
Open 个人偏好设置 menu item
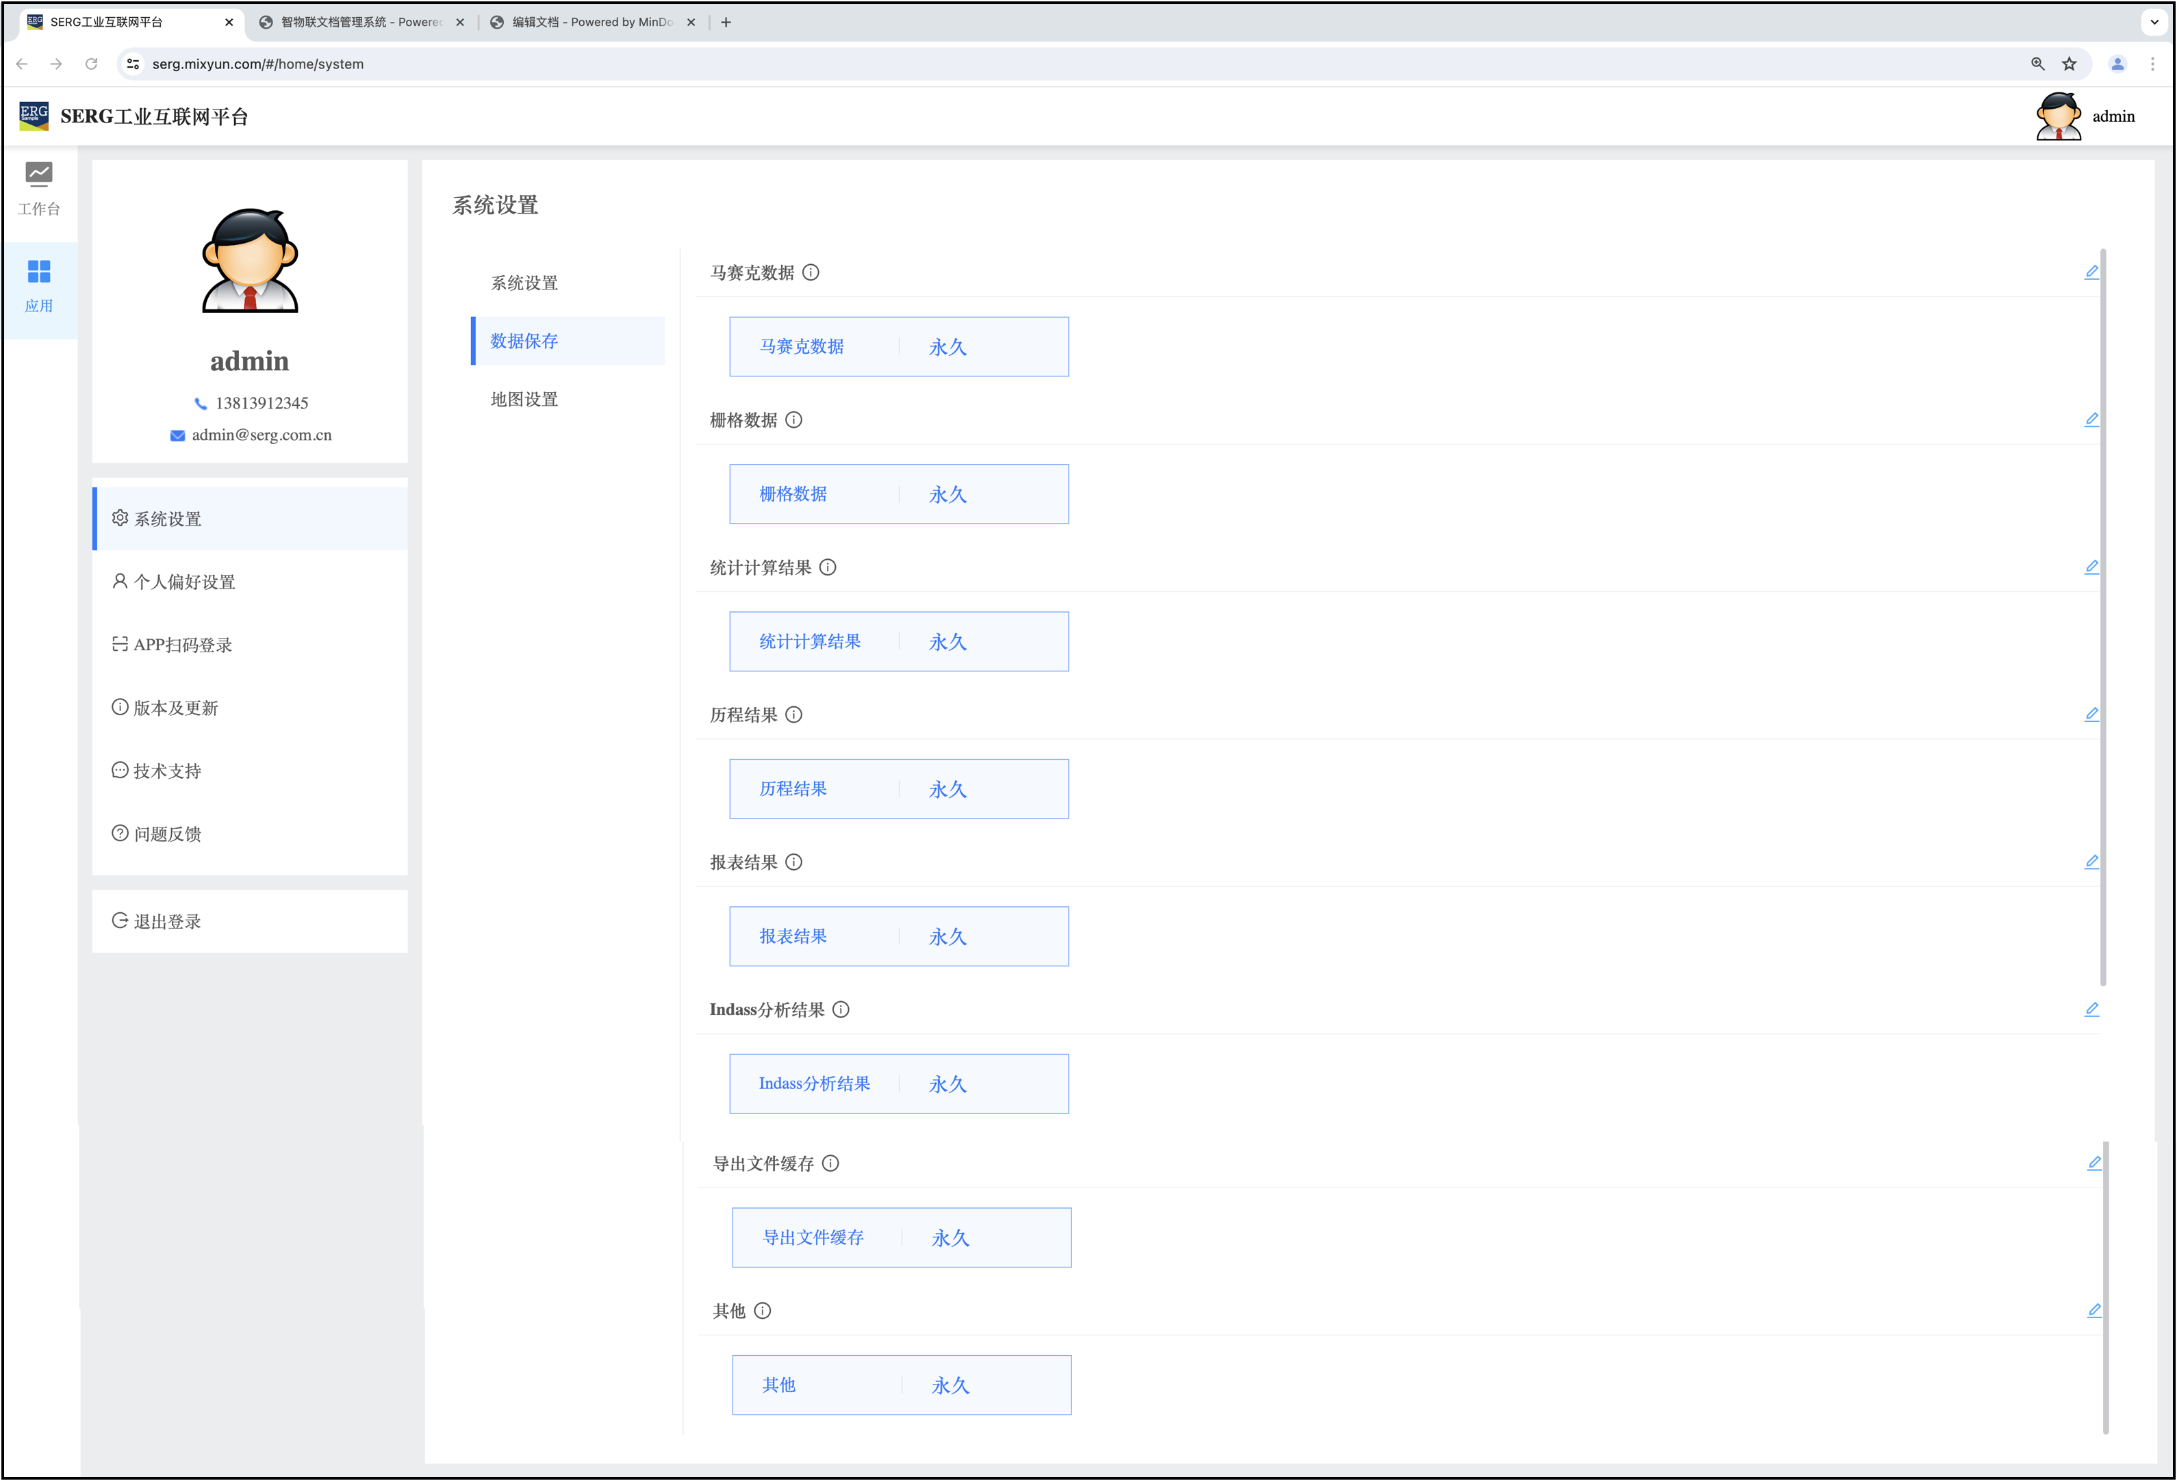(x=185, y=582)
